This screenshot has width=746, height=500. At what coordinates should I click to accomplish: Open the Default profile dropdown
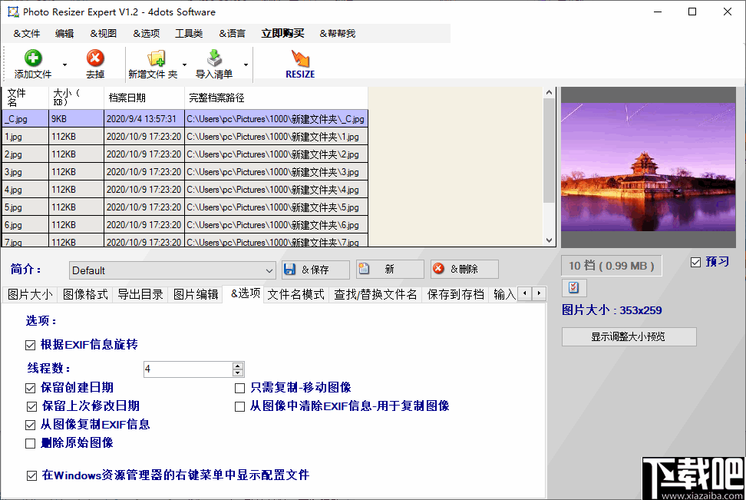(x=270, y=270)
